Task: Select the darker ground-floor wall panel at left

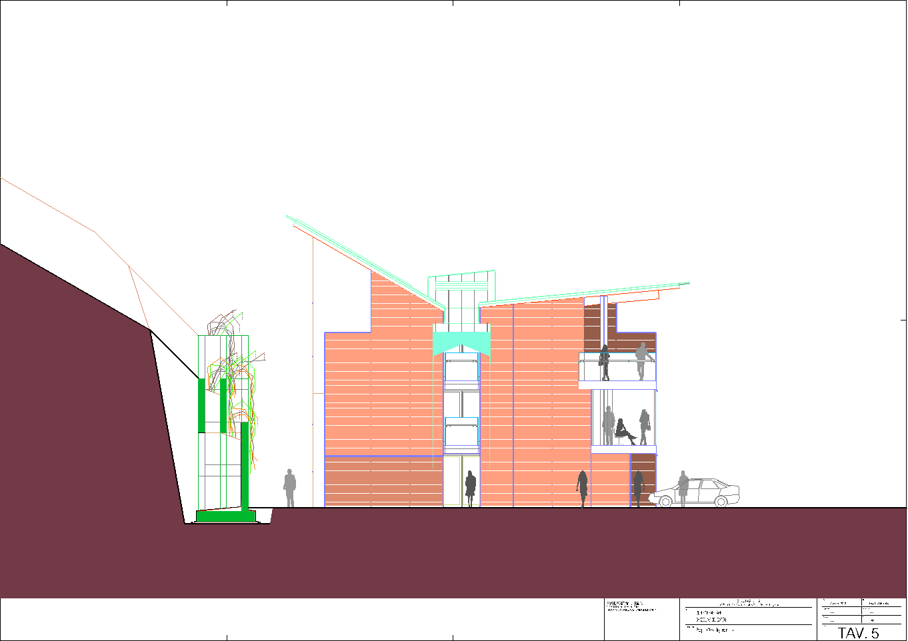Action: point(383,480)
